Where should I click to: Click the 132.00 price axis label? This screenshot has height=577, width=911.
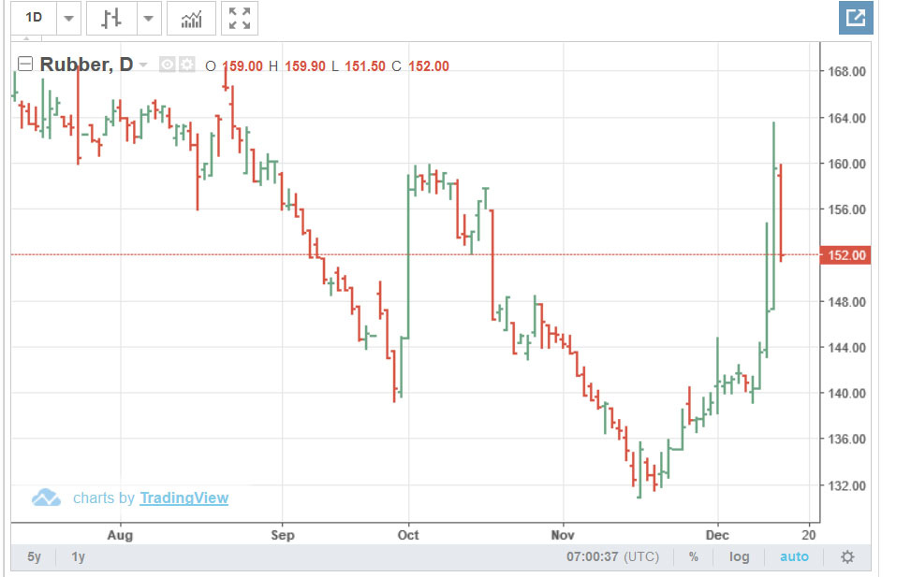click(x=846, y=485)
